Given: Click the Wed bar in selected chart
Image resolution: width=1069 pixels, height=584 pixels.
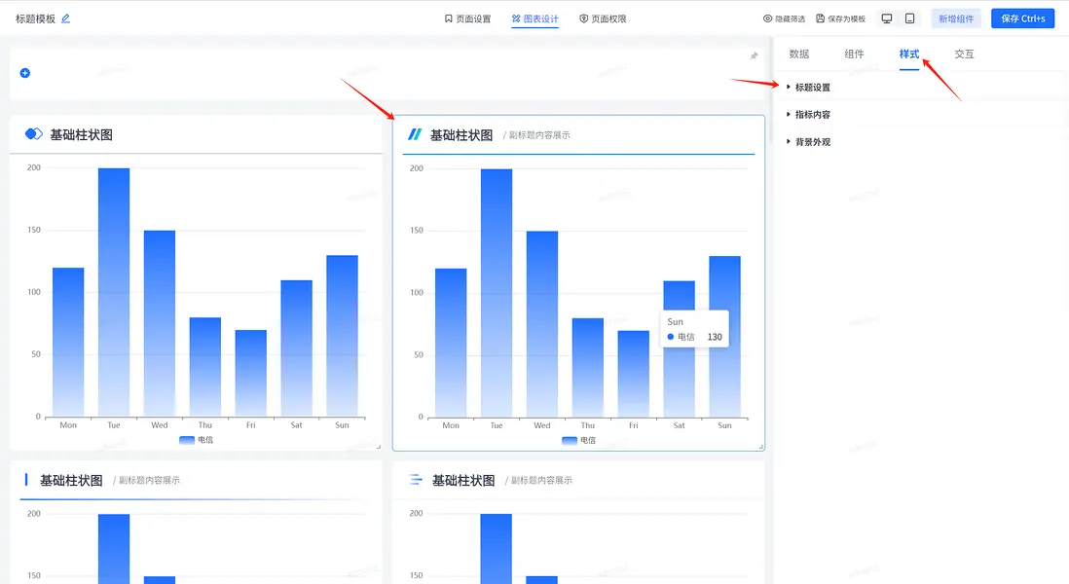Looking at the screenshot, I should (542, 324).
